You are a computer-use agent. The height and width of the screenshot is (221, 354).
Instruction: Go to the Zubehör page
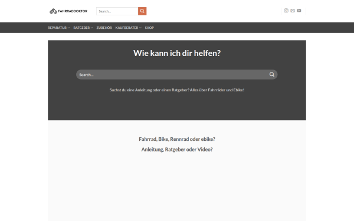tap(104, 28)
